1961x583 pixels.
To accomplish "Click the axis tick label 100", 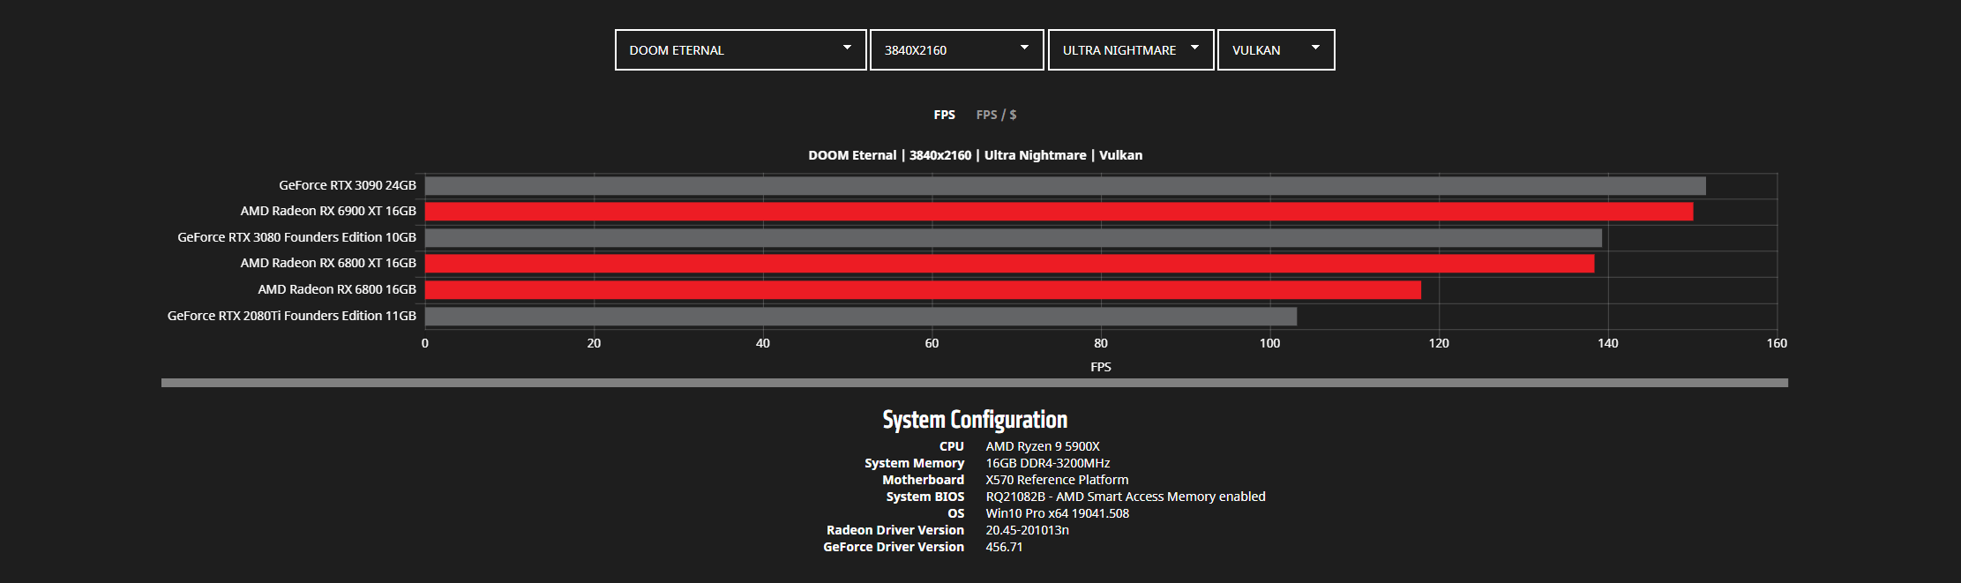I will pyautogui.click(x=1269, y=343).
